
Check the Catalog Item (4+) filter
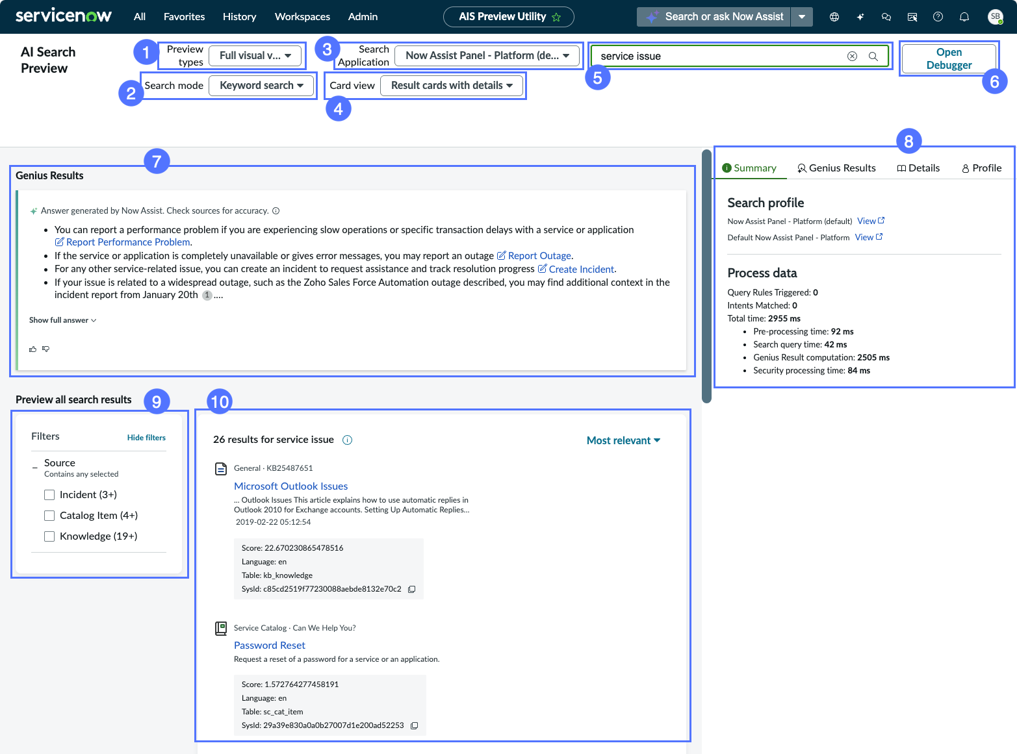coord(49,516)
